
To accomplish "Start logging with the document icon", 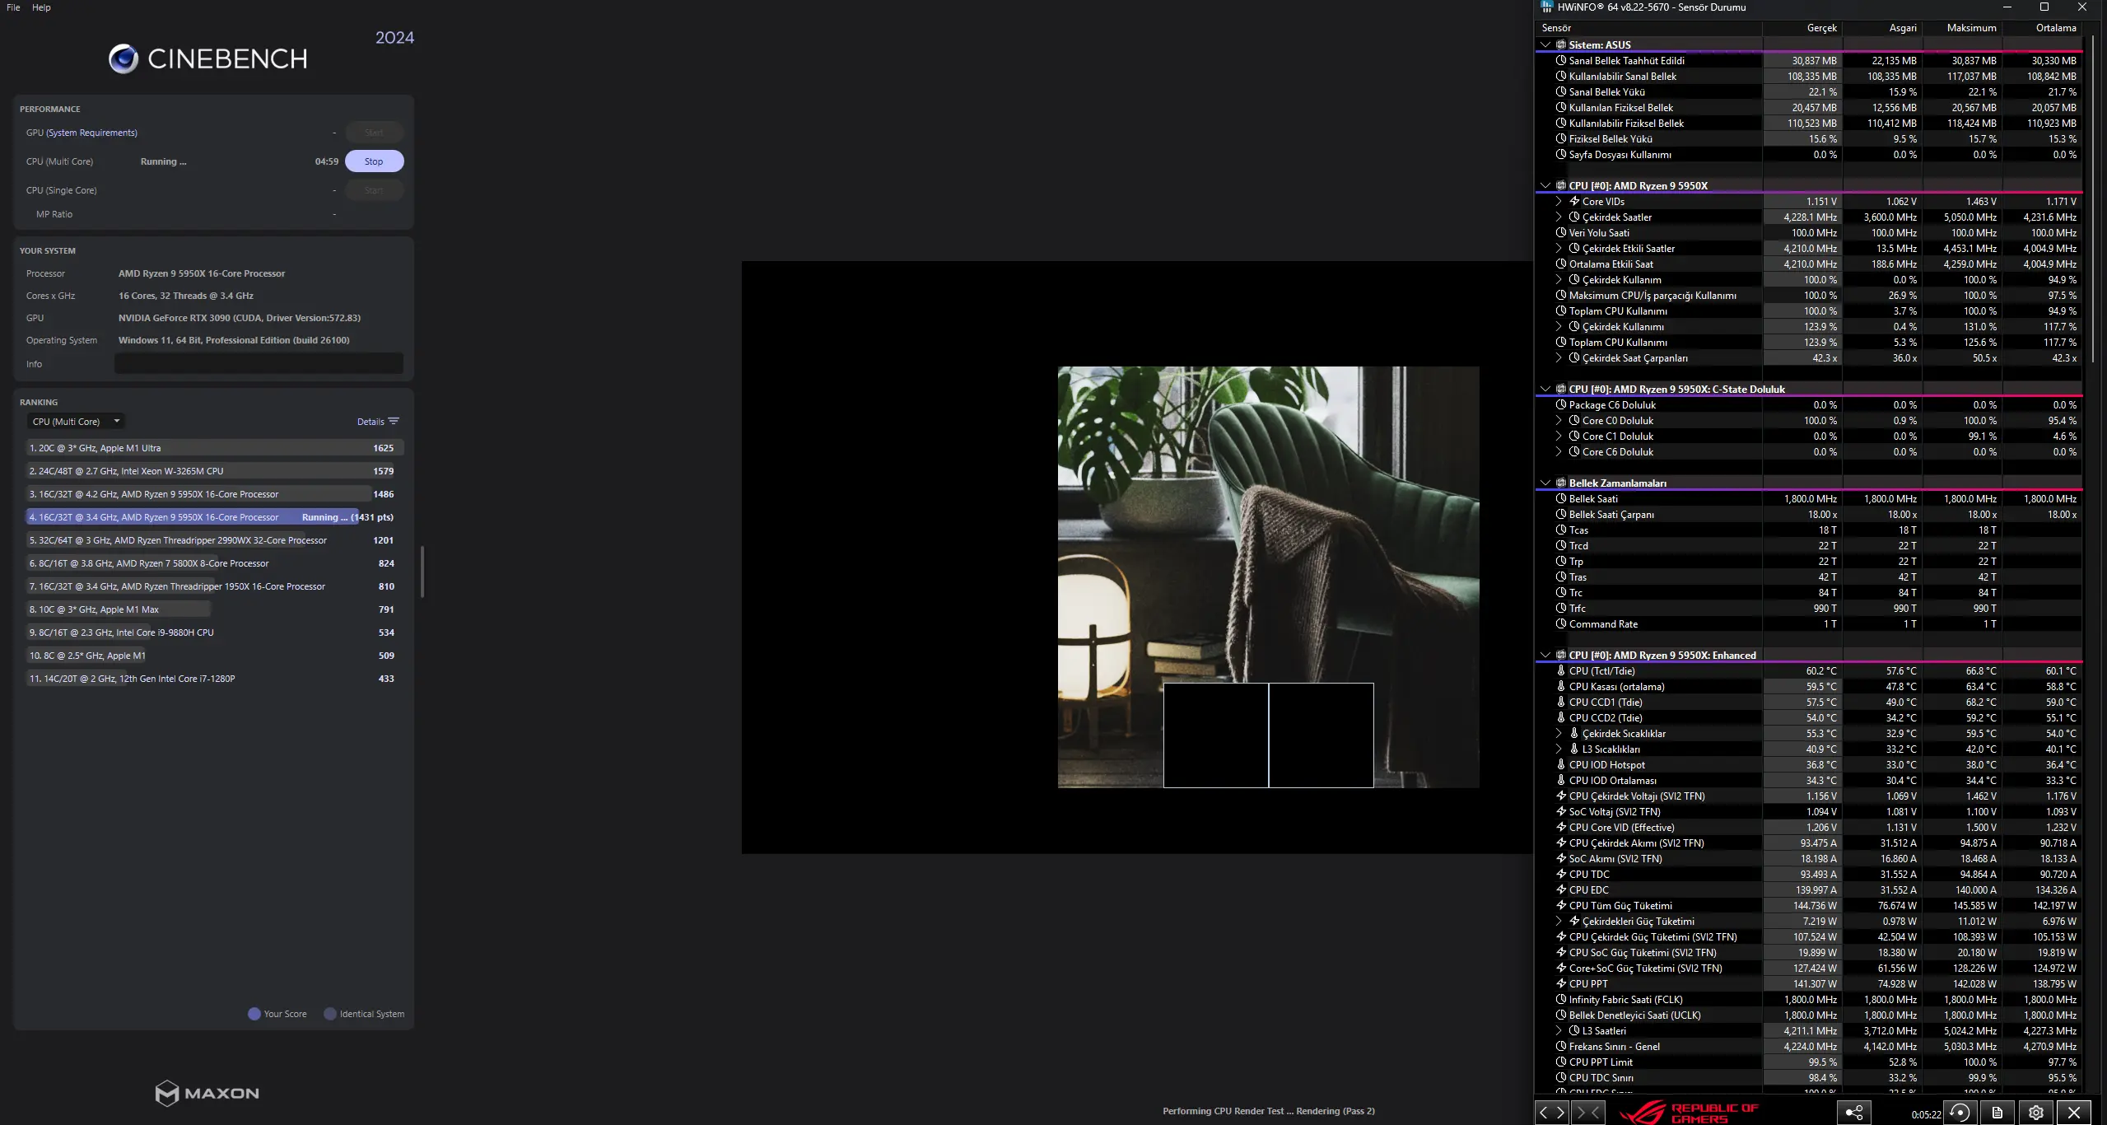I will click(1997, 1113).
